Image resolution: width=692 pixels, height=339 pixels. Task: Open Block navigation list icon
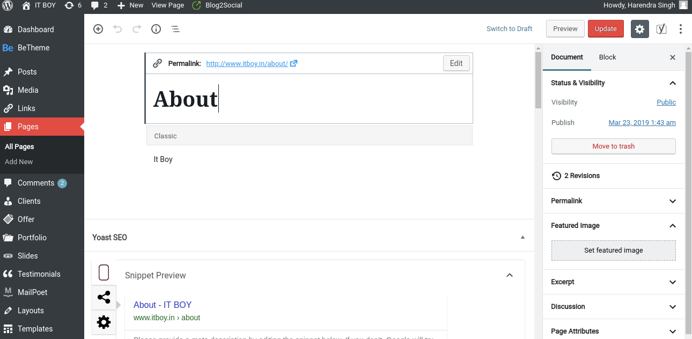tap(175, 29)
